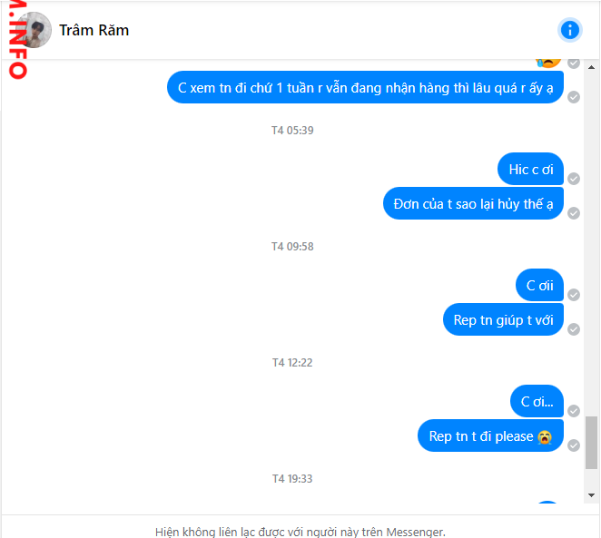This screenshot has width=601, height=538.
Task: Click delivered checkmark beside "C ơi..."
Action: click(x=574, y=411)
